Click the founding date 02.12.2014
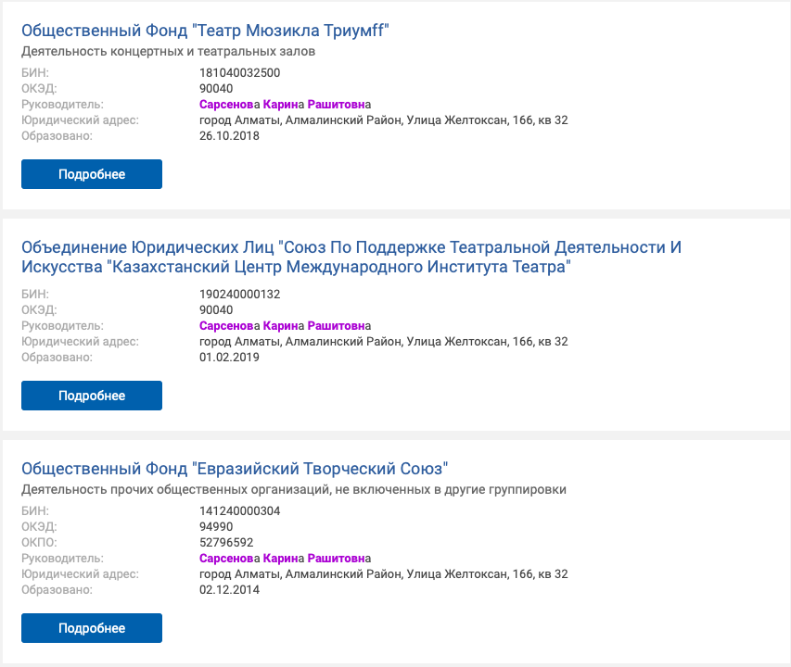Viewport: 791px width, 667px height. click(229, 590)
